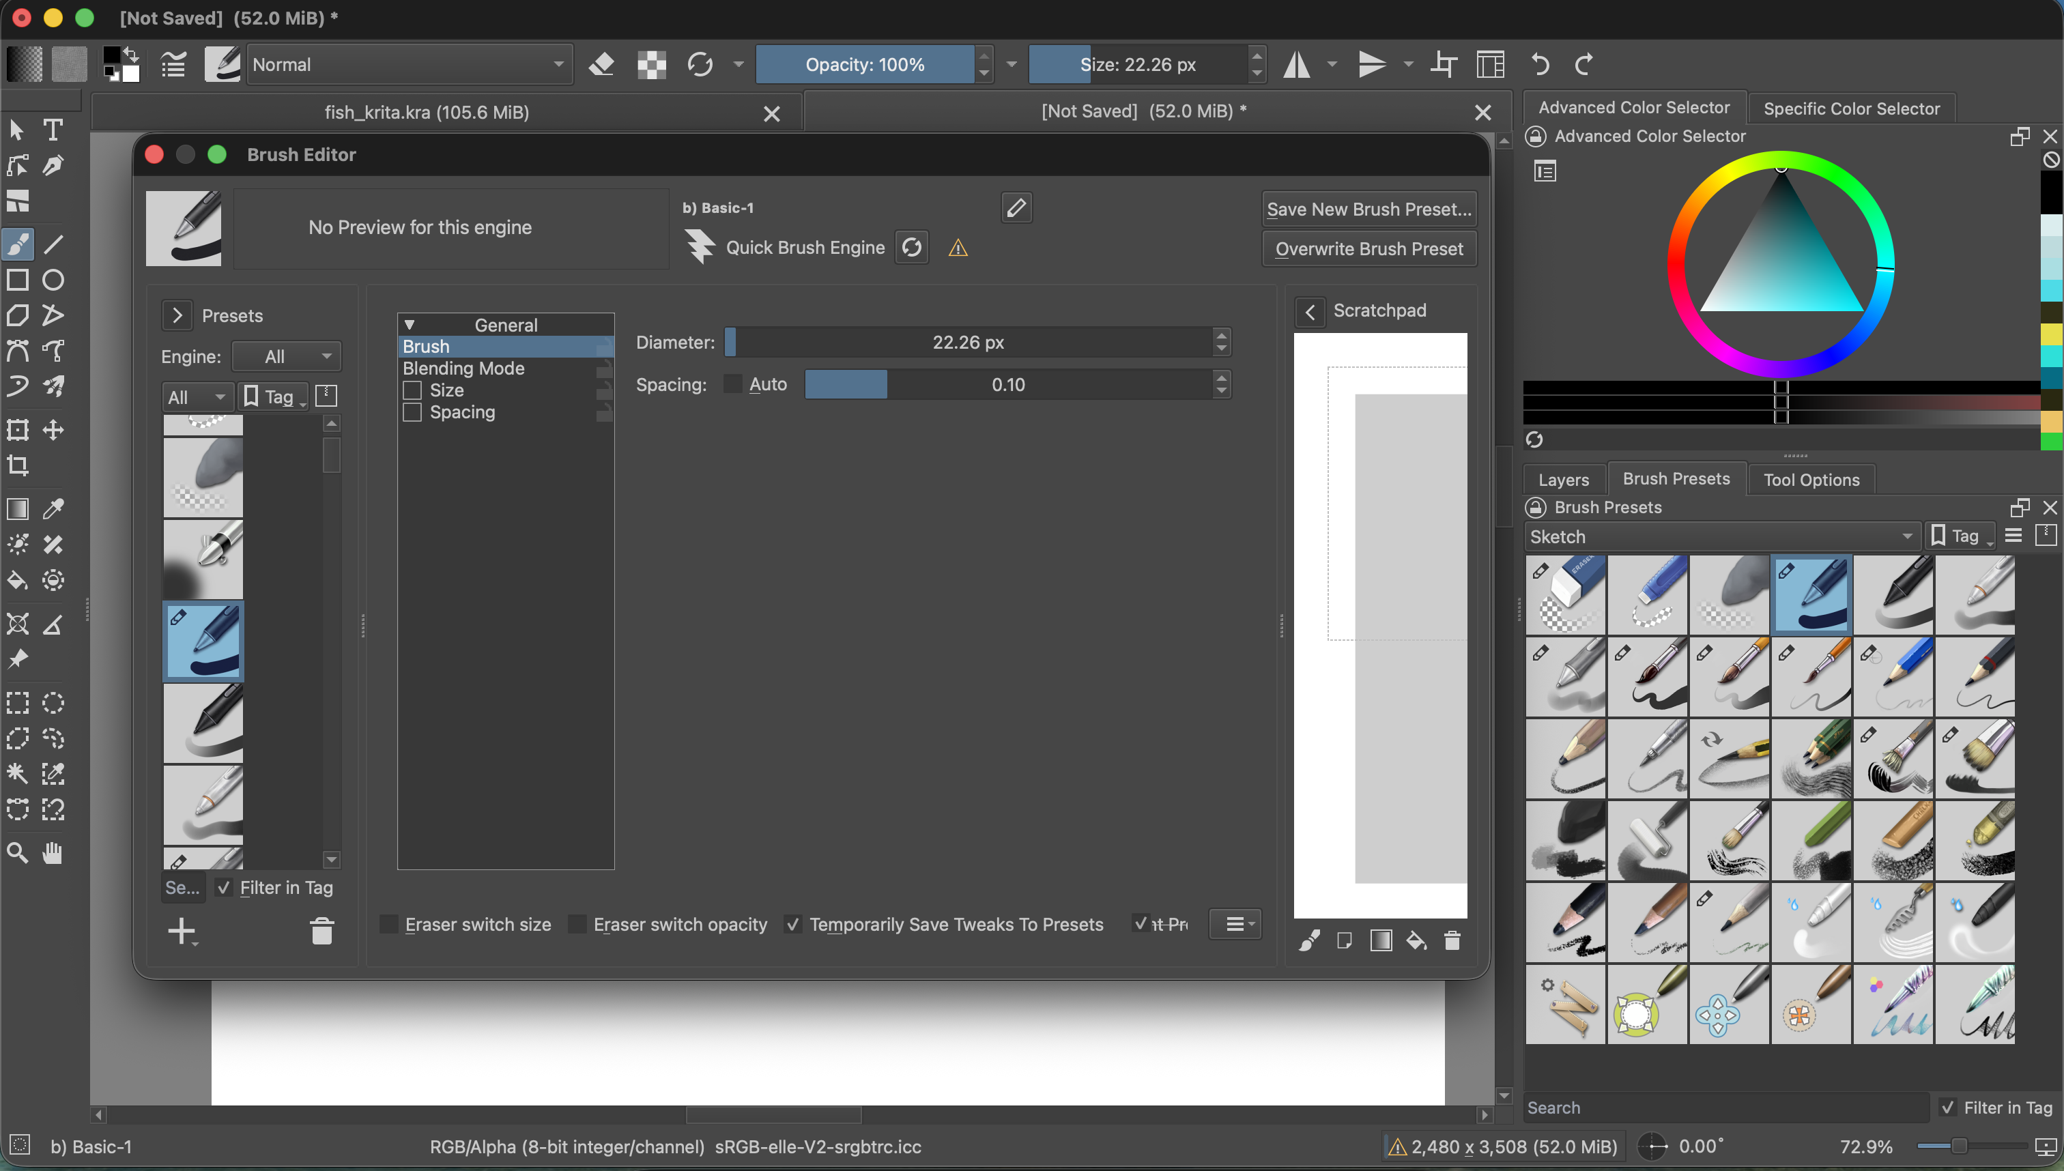Enable Auto spacing checkbox
The width and height of the screenshot is (2064, 1171).
(x=733, y=384)
